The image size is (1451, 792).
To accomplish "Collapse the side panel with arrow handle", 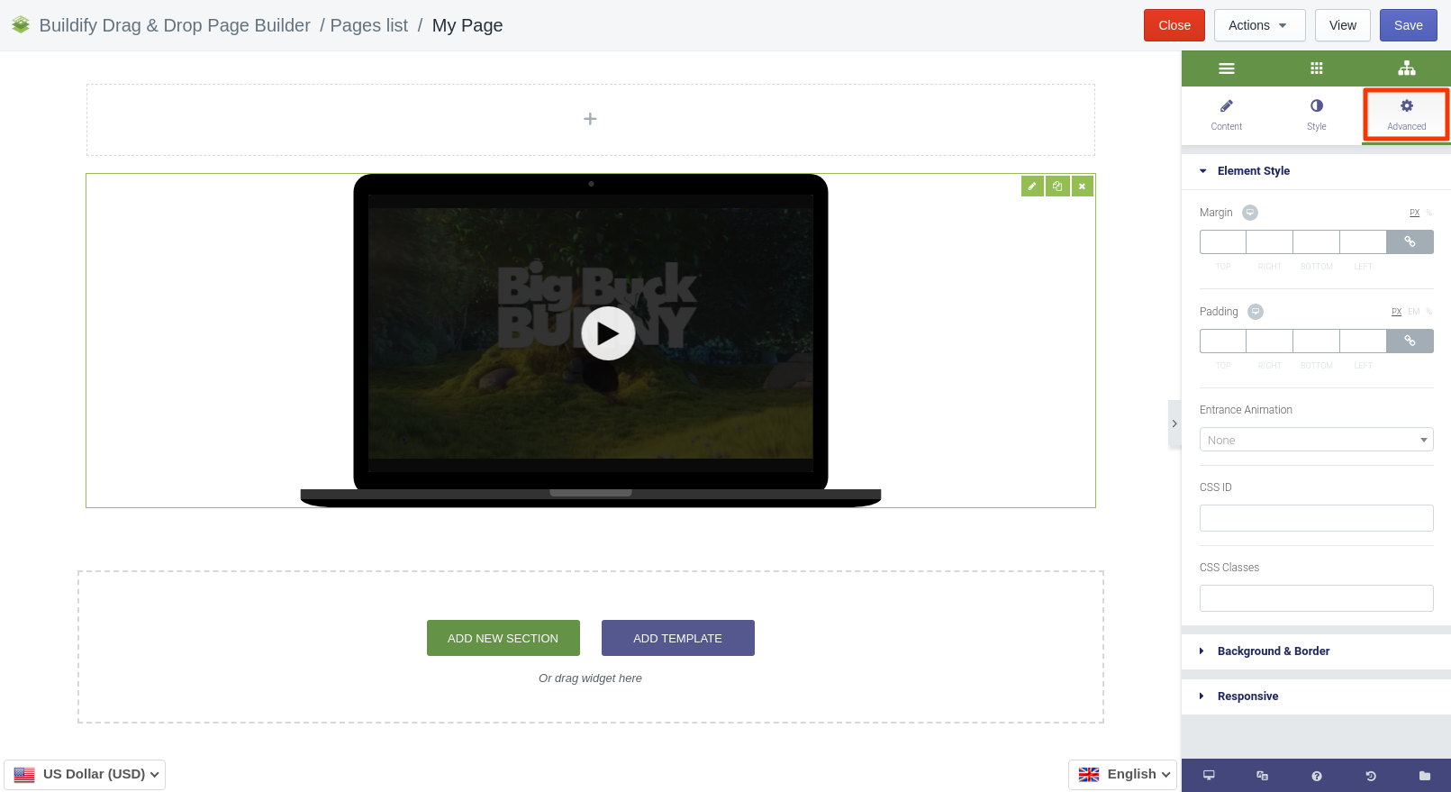I will [1174, 423].
